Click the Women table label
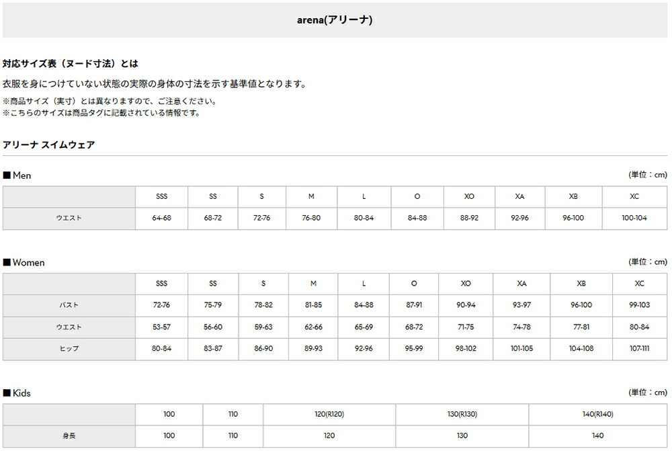Screen dimensions: 672x451 point(24,262)
